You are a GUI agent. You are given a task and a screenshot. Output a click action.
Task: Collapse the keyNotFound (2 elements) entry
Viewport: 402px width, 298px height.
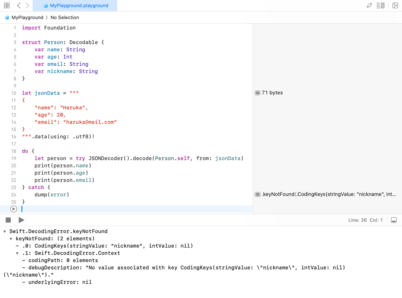(x=10, y=238)
